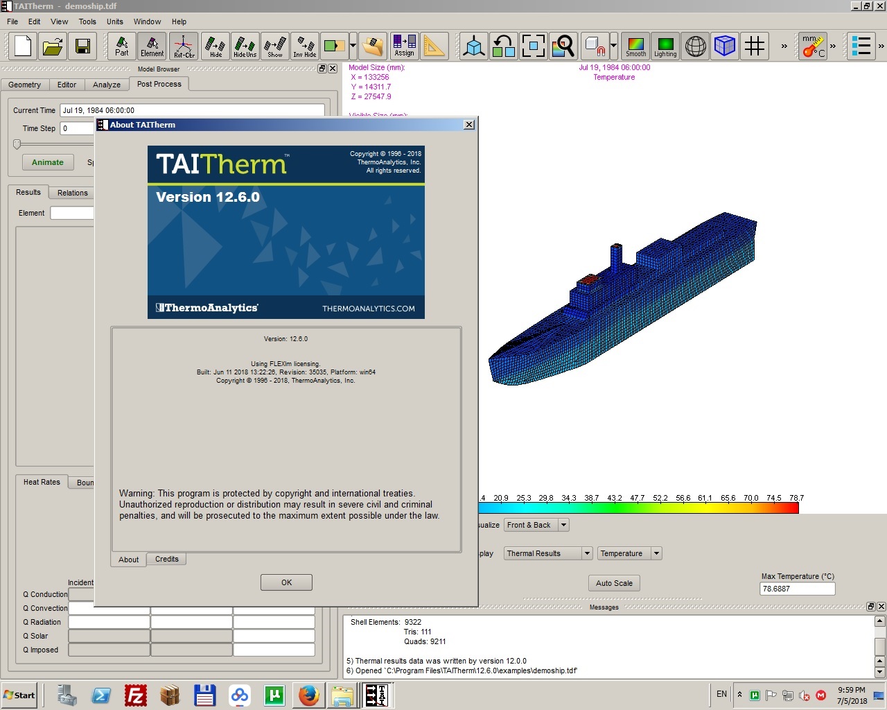The image size is (887, 710).
Task: Switch to the Analyze tab
Action: [107, 85]
